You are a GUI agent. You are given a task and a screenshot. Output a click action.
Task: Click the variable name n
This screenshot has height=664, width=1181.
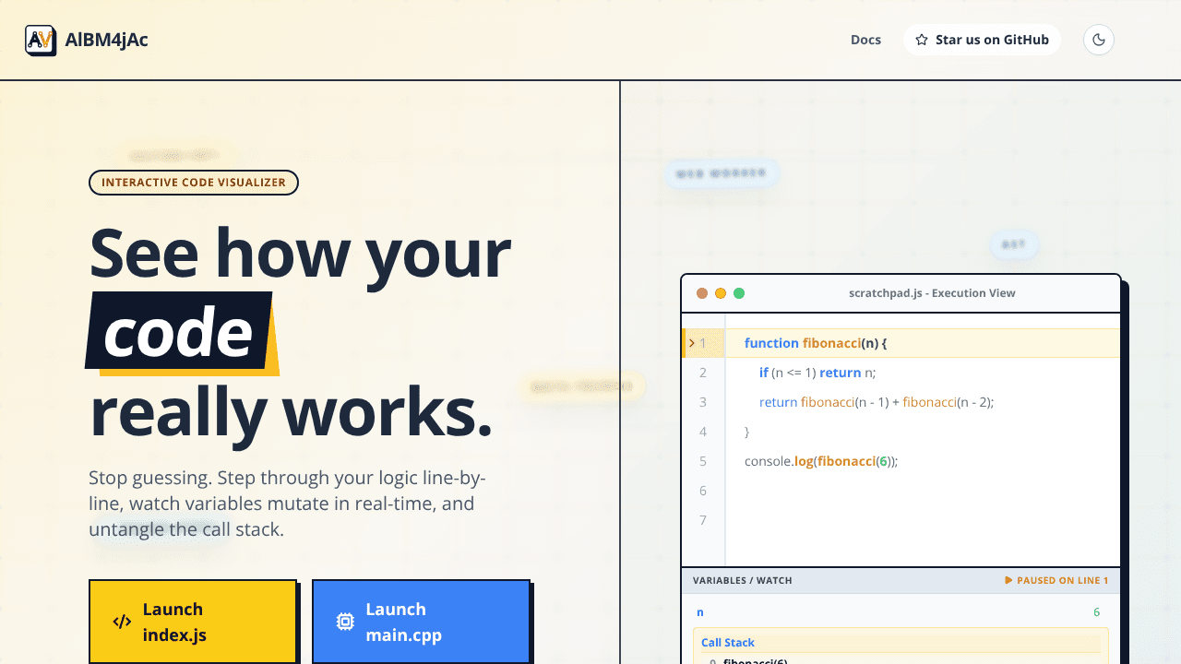(x=700, y=612)
